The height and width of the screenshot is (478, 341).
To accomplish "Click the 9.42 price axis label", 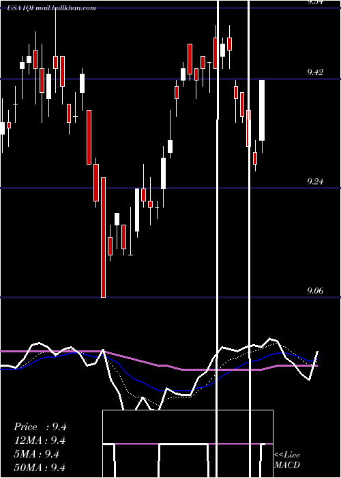I will point(315,72).
